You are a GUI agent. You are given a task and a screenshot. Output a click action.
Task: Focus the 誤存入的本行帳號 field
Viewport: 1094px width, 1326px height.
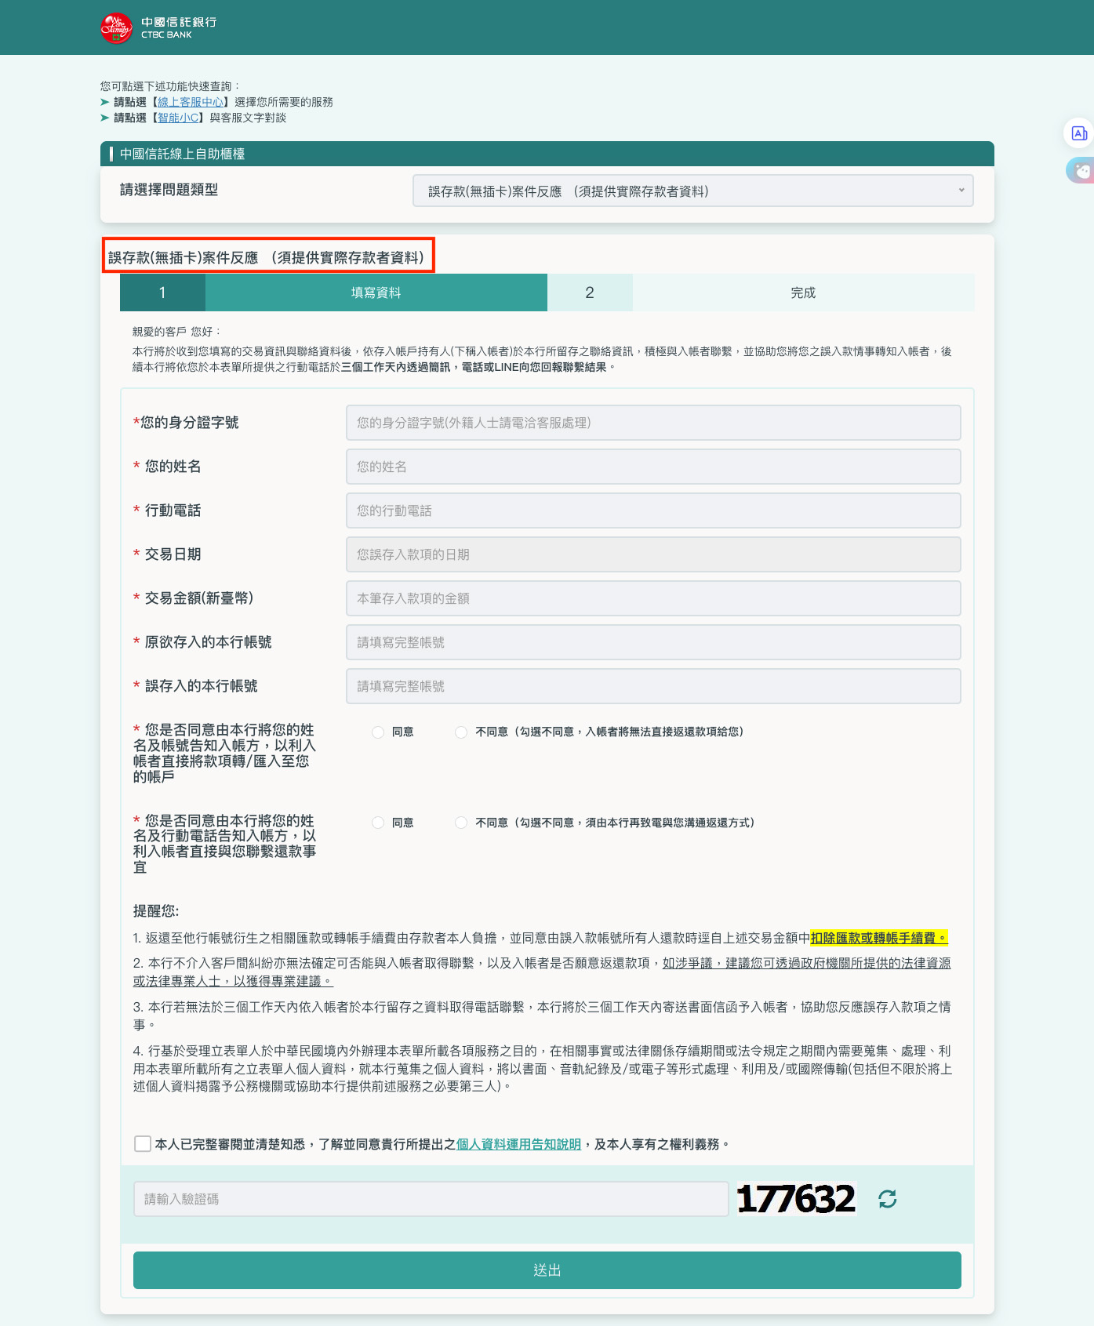[x=653, y=686]
